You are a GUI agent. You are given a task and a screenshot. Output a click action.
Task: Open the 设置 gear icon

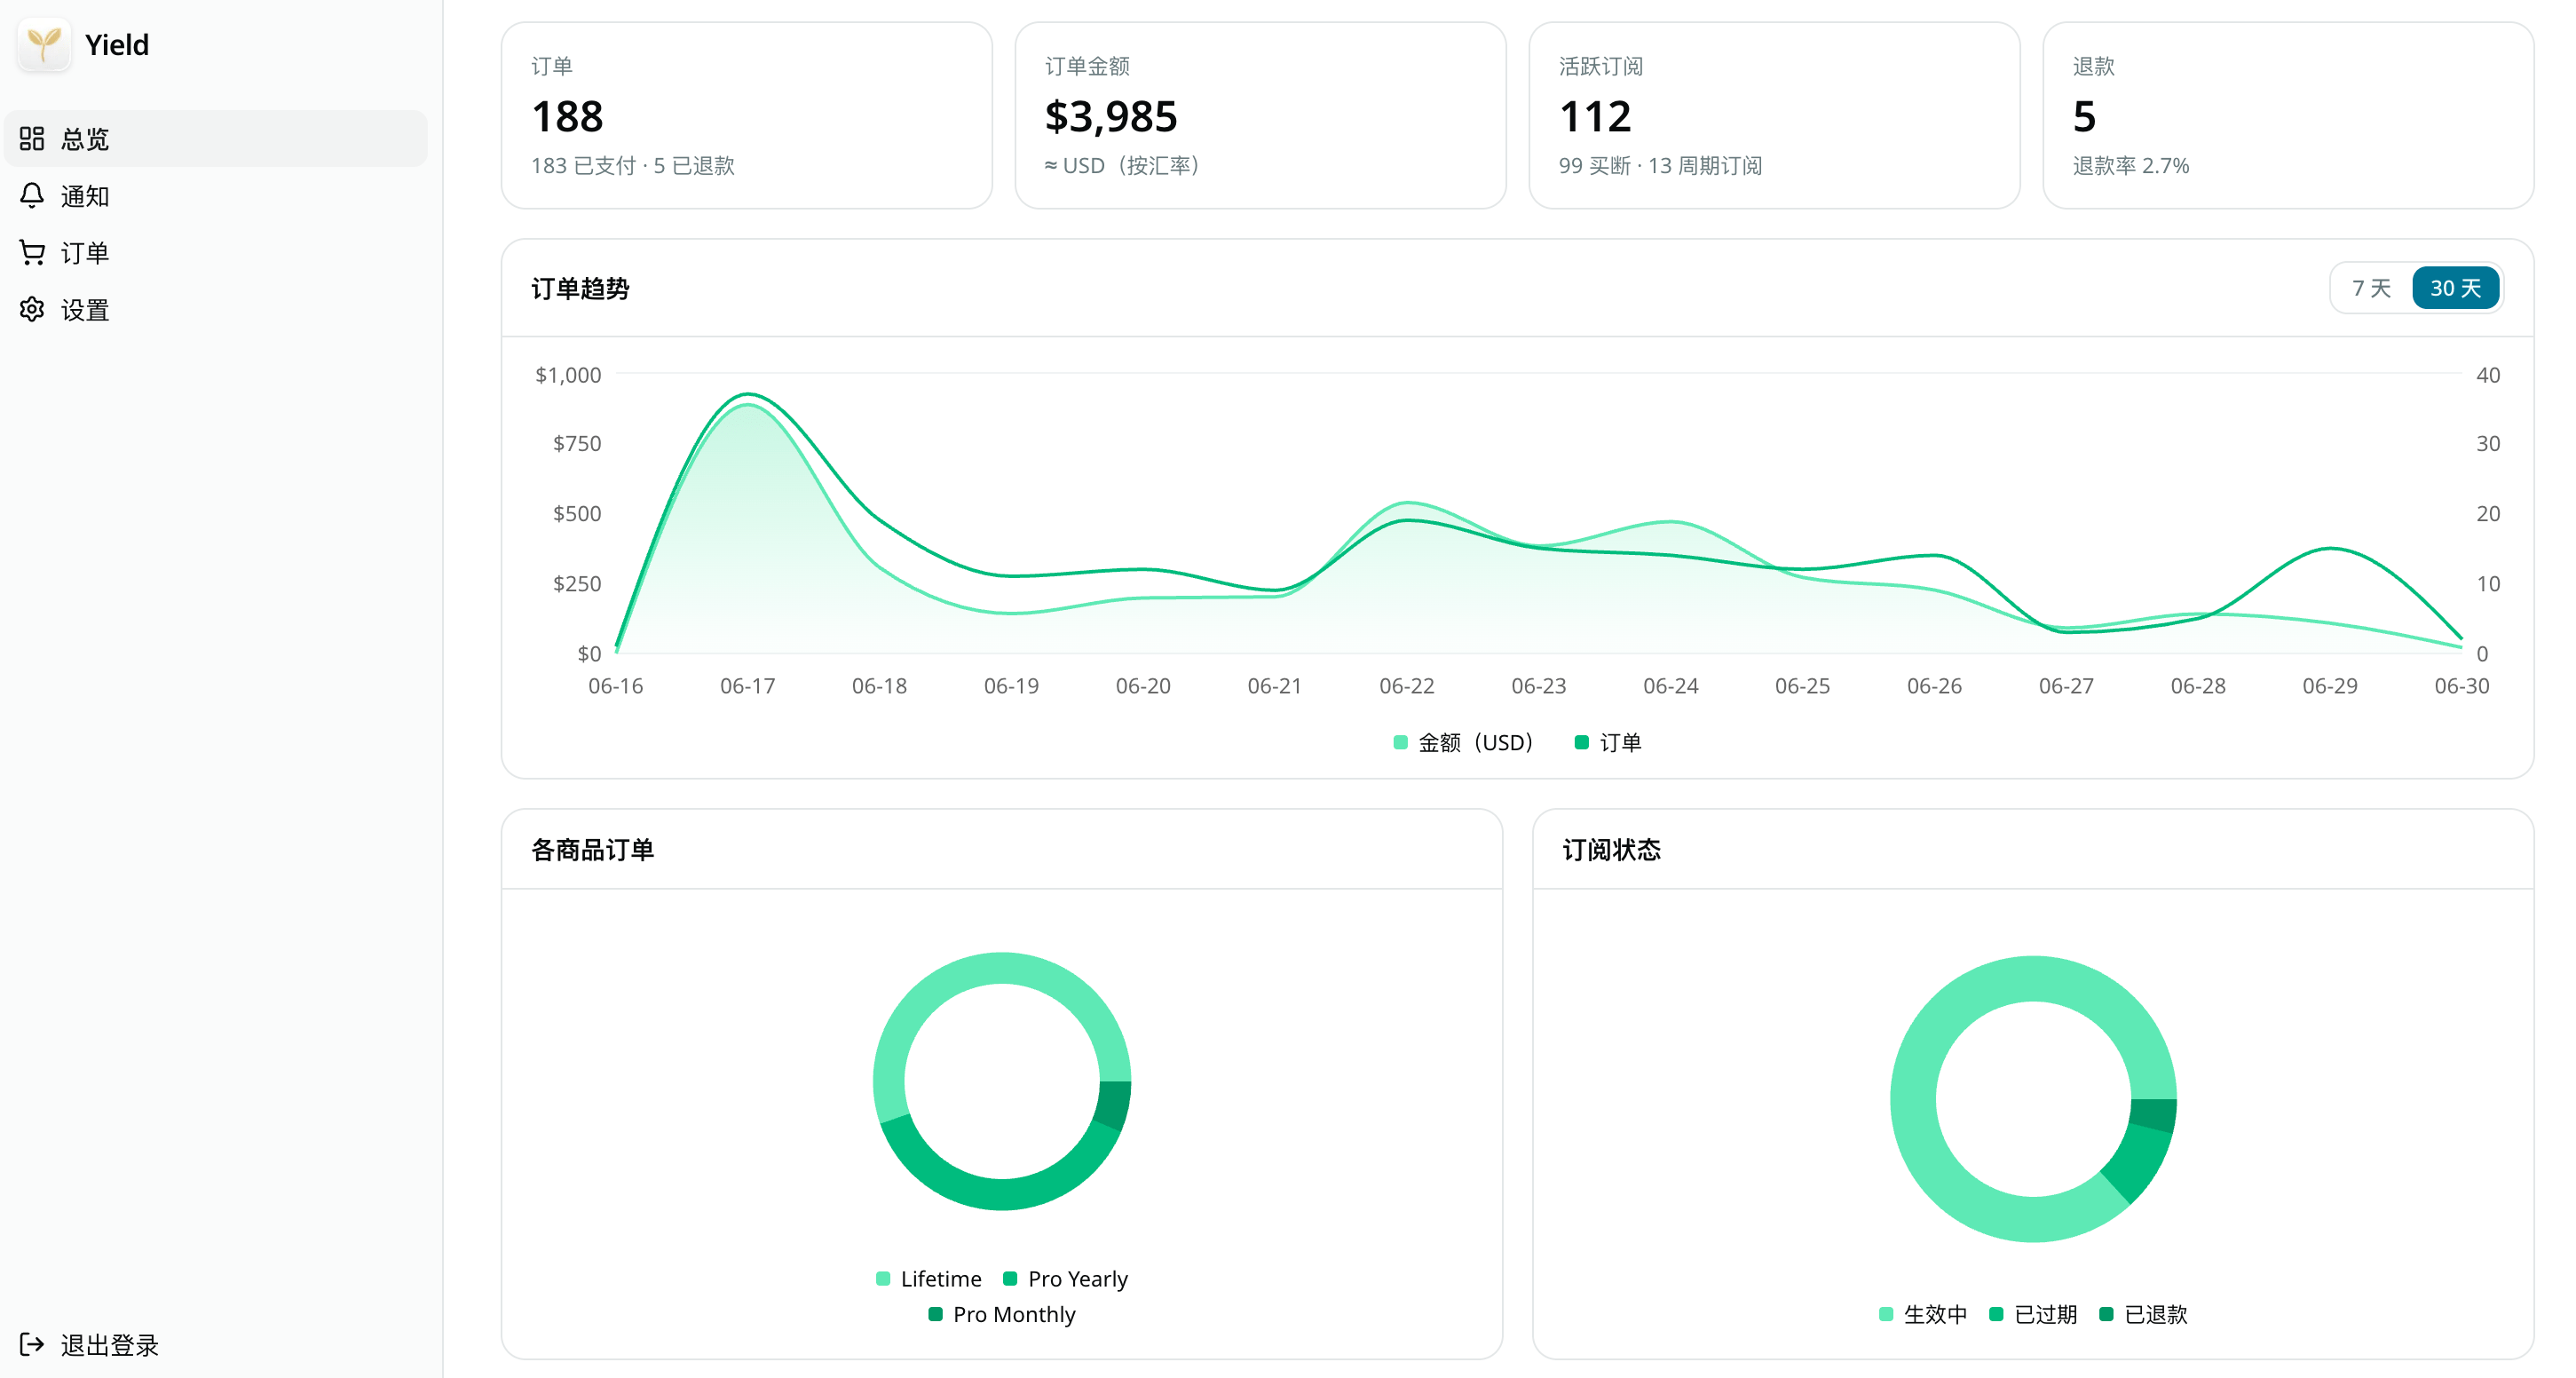coord(32,310)
